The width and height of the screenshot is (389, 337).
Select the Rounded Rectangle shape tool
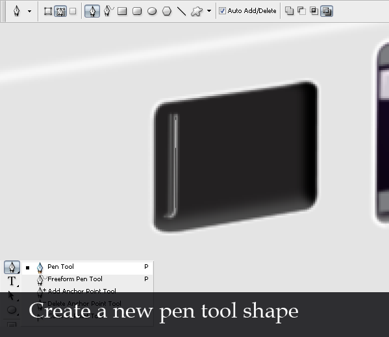tap(137, 11)
